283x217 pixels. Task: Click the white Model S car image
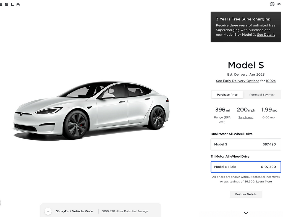click(x=91, y=110)
